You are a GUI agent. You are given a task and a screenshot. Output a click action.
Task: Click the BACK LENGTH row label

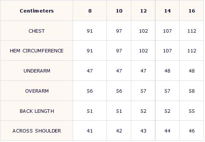(37, 111)
